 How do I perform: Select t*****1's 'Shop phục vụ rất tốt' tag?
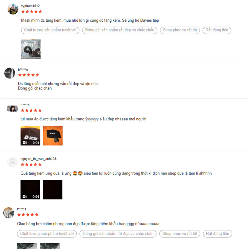(179, 234)
